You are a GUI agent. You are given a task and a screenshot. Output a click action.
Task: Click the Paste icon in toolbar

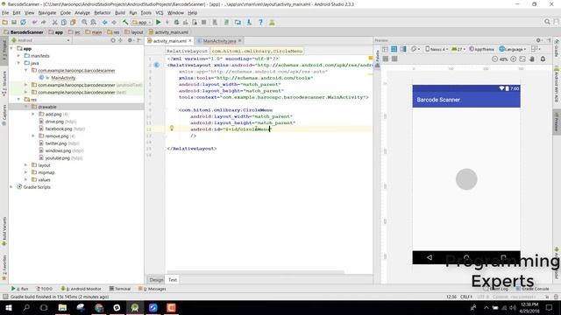click(73, 22)
